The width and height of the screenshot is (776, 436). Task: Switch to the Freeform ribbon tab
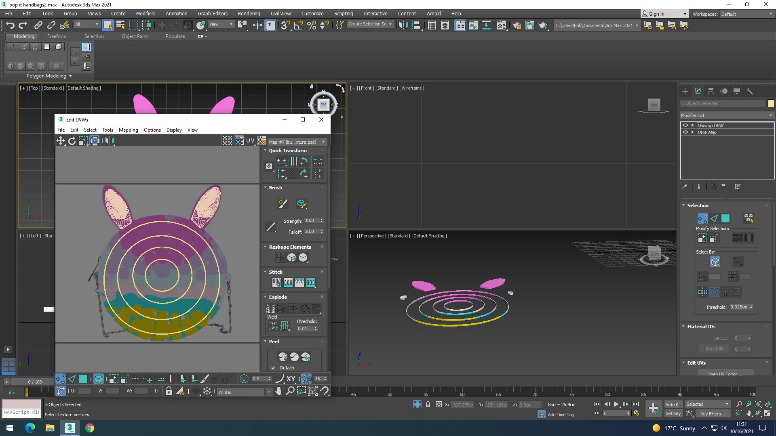pos(57,36)
